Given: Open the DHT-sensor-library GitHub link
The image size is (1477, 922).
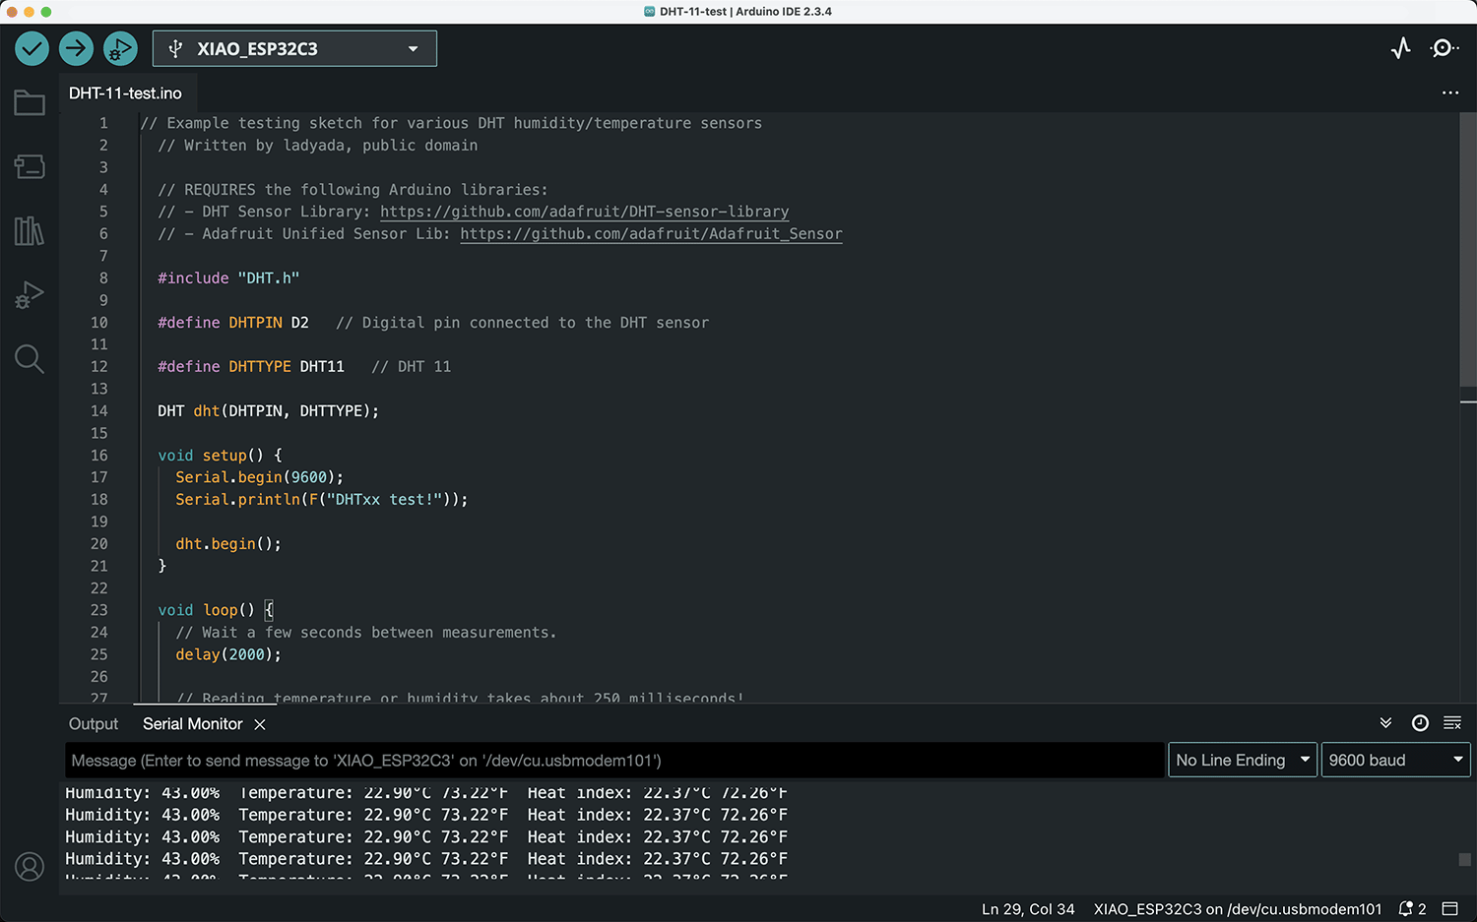Looking at the screenshot, I should click(584, 212).
